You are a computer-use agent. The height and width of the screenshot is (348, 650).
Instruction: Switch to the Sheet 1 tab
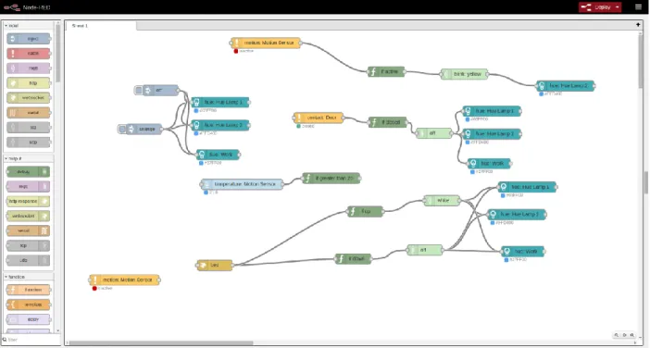[x=101, y=26]
